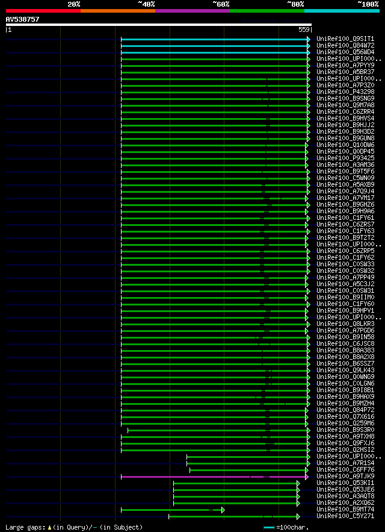Select the UniRef100_C1FY61 label
Image resolution: width=385 pixels, height=532 pixels.
point(345,218)
